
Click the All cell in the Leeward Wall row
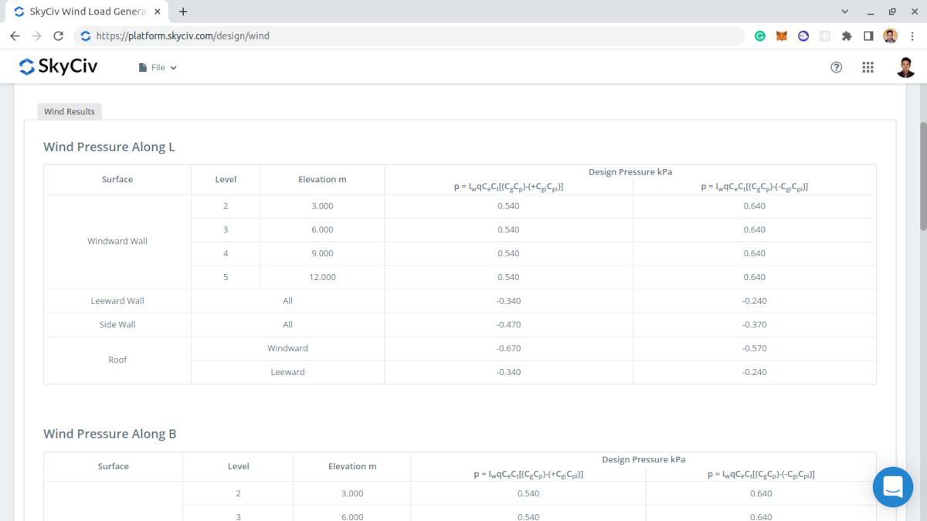point(287,301)
